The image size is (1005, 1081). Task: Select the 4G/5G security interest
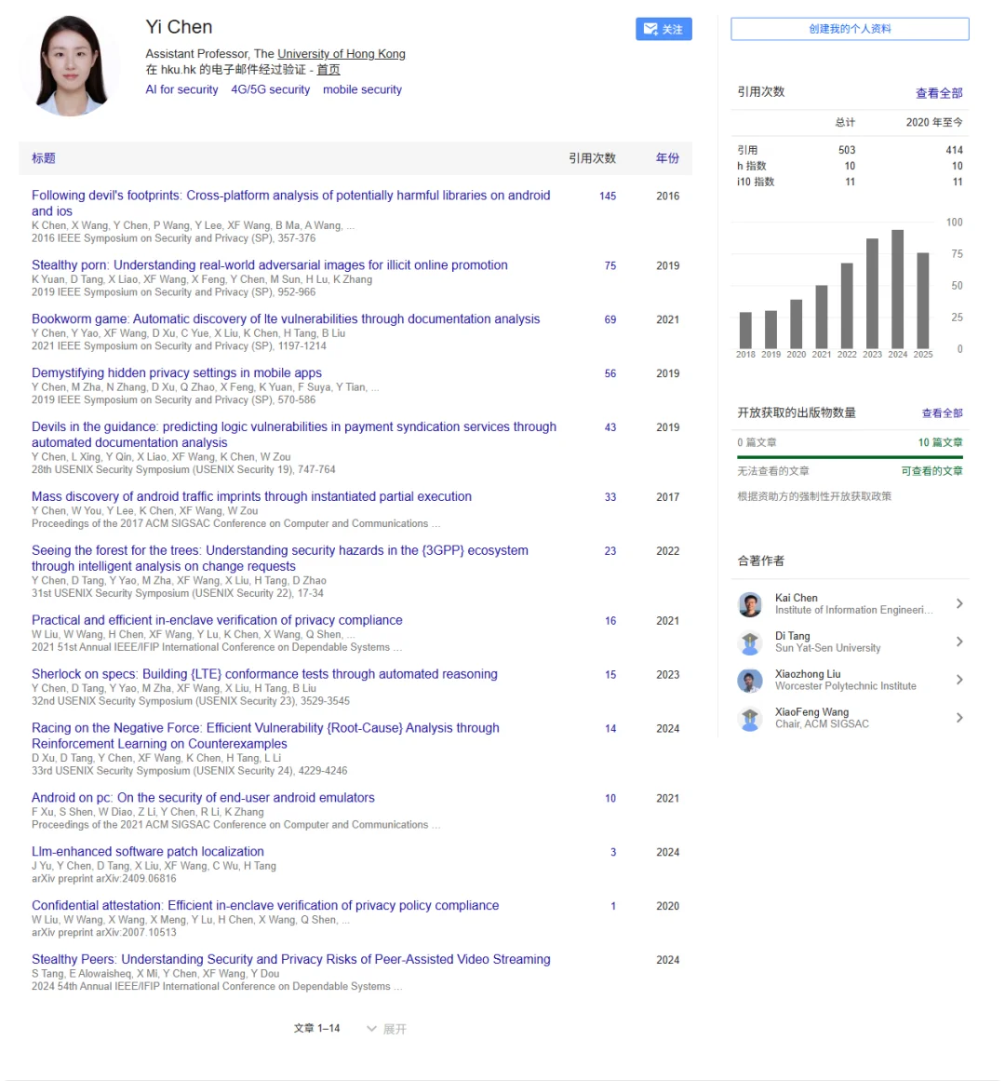click(x=270, y=89)
